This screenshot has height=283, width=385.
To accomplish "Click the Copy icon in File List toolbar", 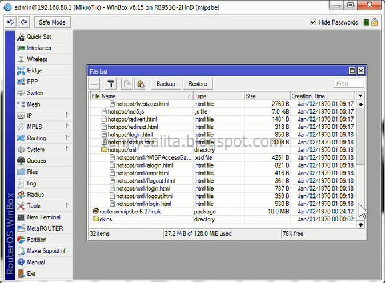I will [x=127, y=84].
